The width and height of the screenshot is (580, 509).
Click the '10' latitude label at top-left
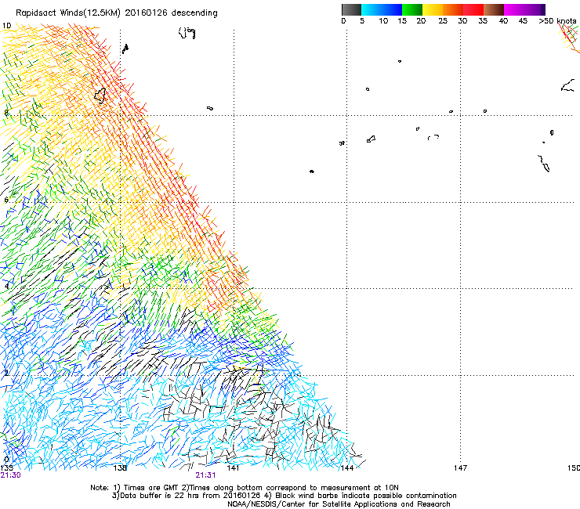coord(6,26)
